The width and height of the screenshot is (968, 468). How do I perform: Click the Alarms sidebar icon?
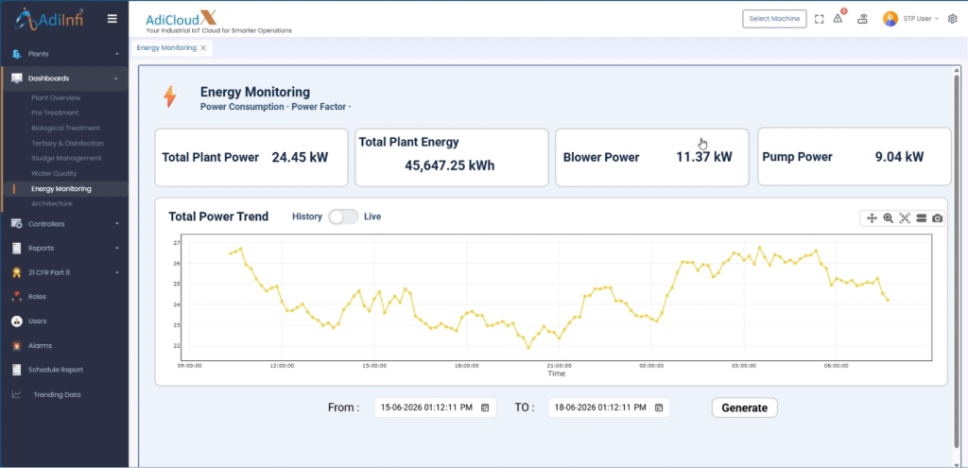[x=17, y=346]
